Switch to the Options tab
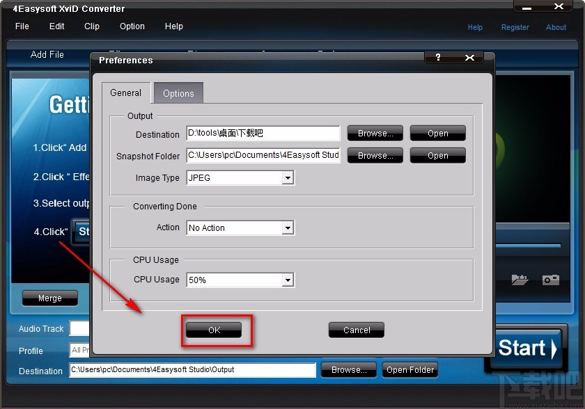This screenshot has height=409, width=585. pos(178,93)
